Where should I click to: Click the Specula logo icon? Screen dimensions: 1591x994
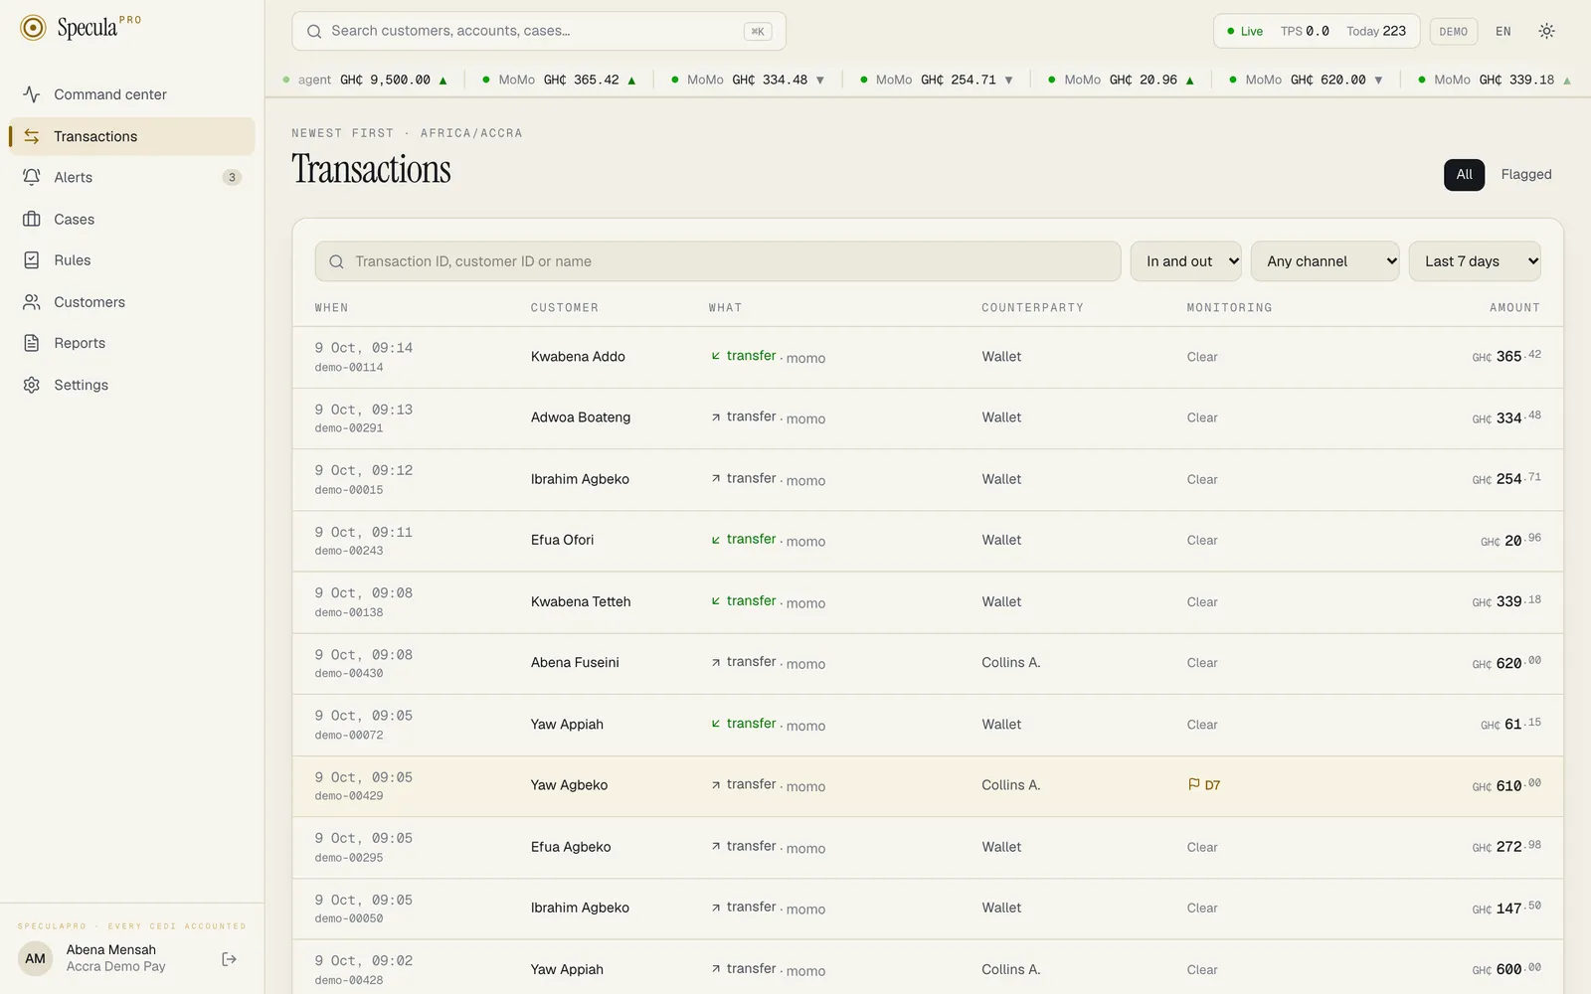tap(33, 28)
